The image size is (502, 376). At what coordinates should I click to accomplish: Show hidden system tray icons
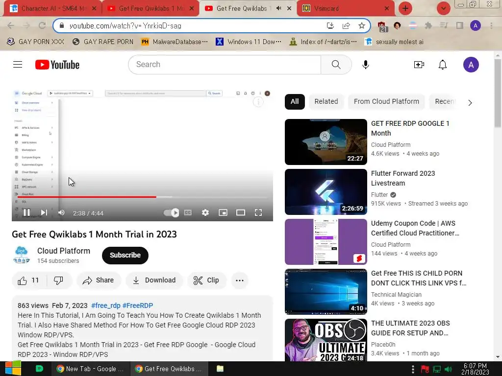(413, 369)
